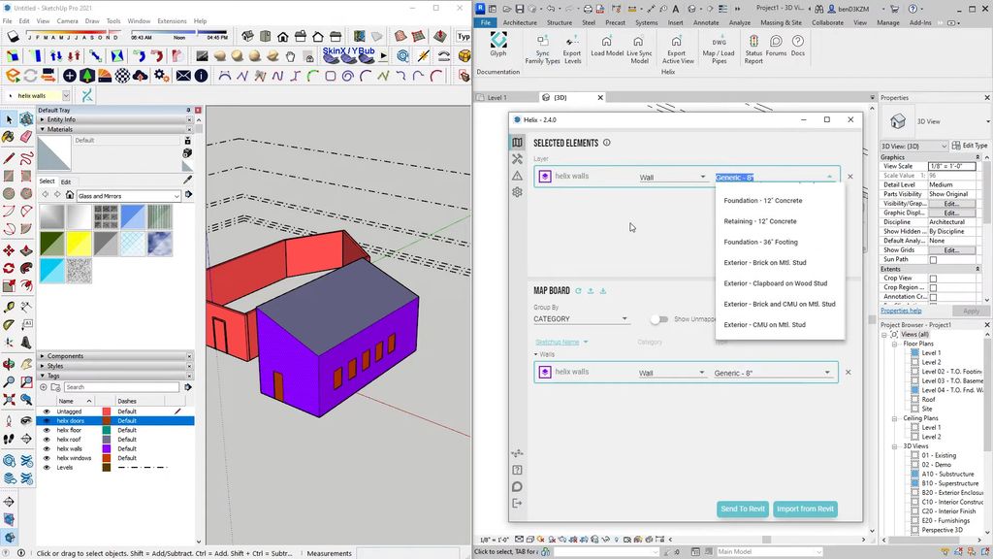This screenshot has width=993, height=559.
Task: Enable the Sun Path checkbox
Action: [x=933, y=260]
